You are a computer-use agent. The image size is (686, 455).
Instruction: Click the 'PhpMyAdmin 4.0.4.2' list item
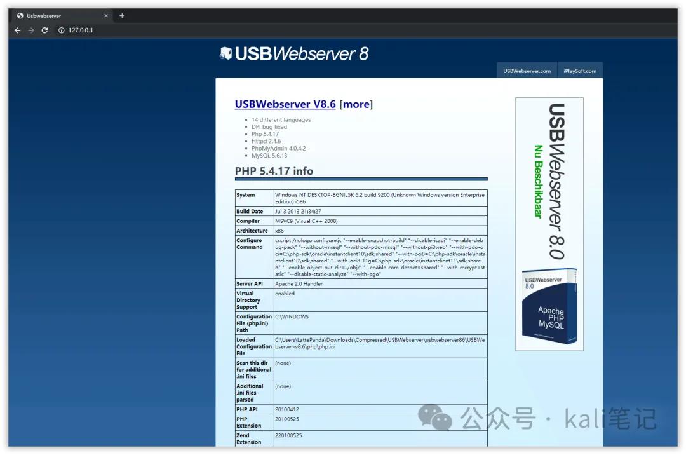(x=278, y=148)
